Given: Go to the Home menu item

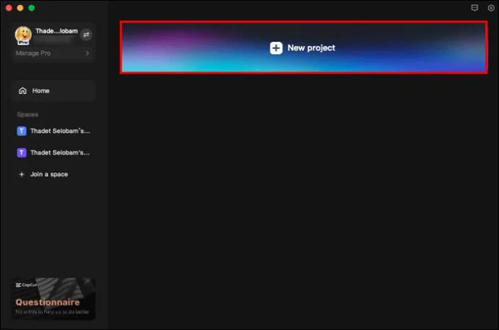Looking at the screenshot, I should point(54,91).
